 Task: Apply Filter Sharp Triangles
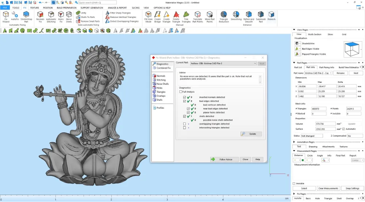click(x=118, y=13)
